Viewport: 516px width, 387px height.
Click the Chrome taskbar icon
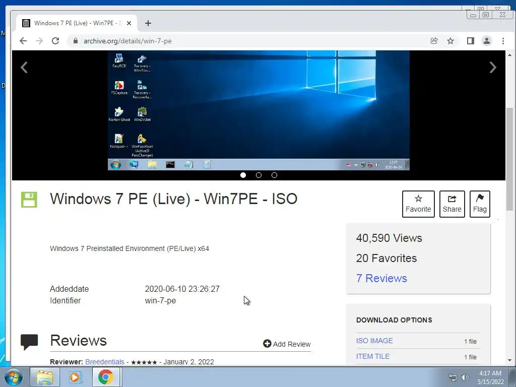105,377
